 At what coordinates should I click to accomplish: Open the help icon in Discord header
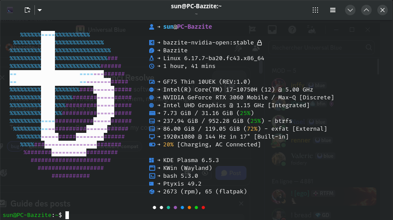coord(292,30)
